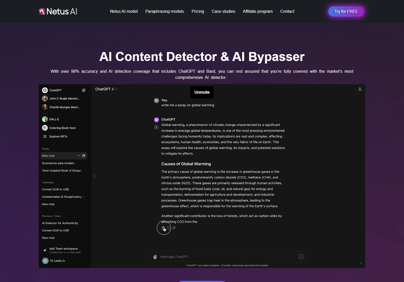The width and height of the screenshot is (404, 282).
Task: Click the Coloring Book Hero icon
Action: [45, 128]
